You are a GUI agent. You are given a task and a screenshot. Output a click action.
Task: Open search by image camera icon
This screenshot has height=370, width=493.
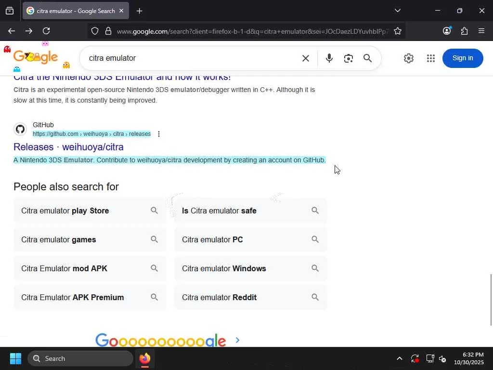click(x=349, y=58)
